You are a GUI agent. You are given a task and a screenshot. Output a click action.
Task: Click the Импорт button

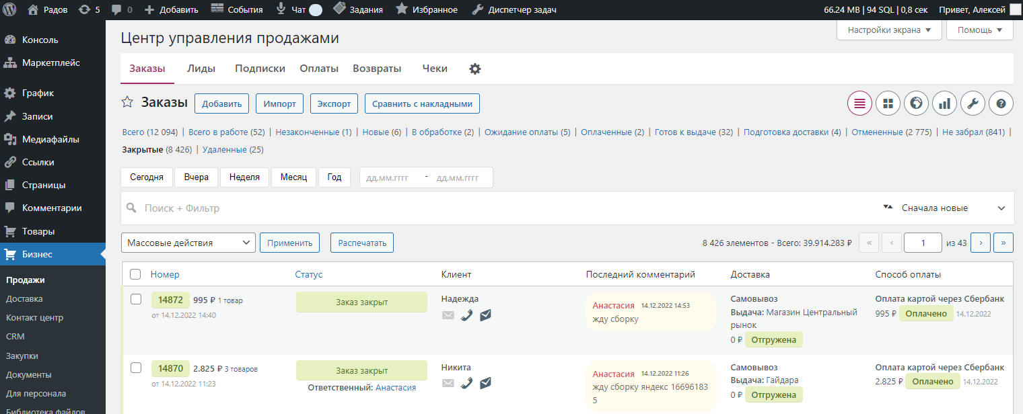tap(280, 104)
